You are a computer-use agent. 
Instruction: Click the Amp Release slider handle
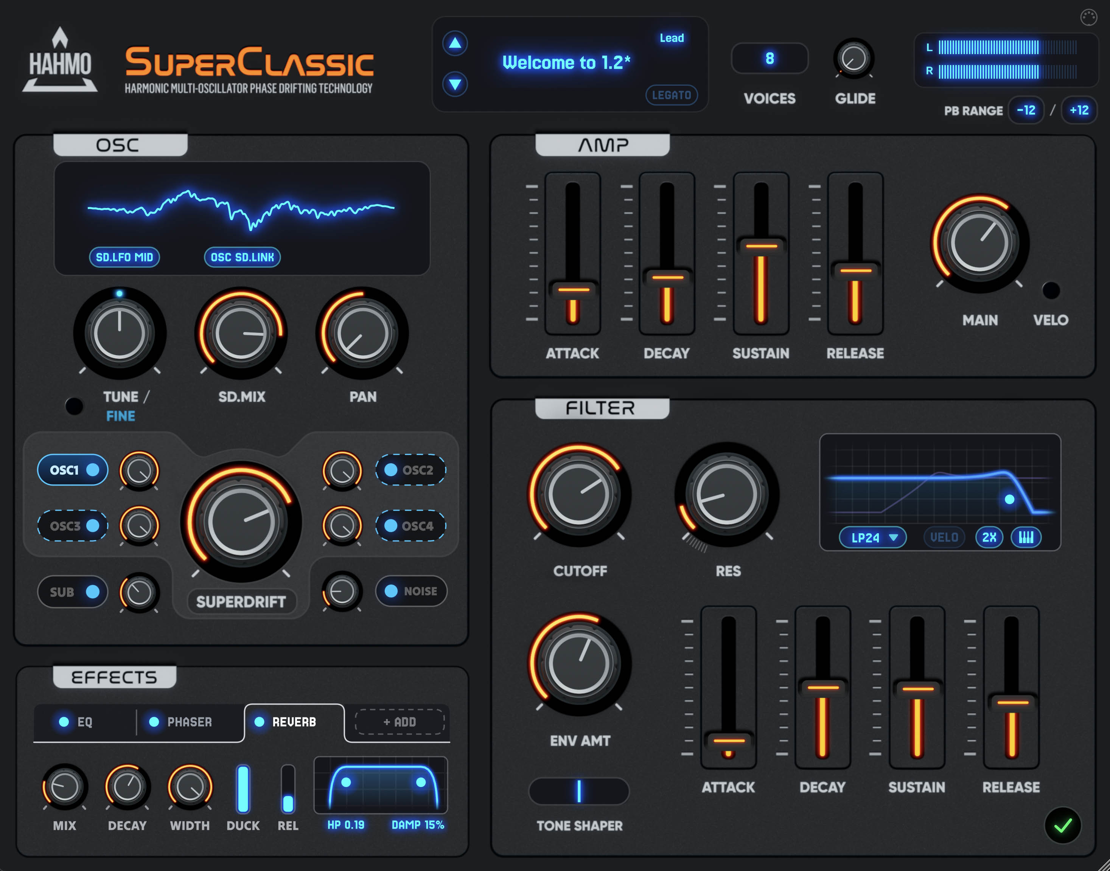click(x=856, y=270)
